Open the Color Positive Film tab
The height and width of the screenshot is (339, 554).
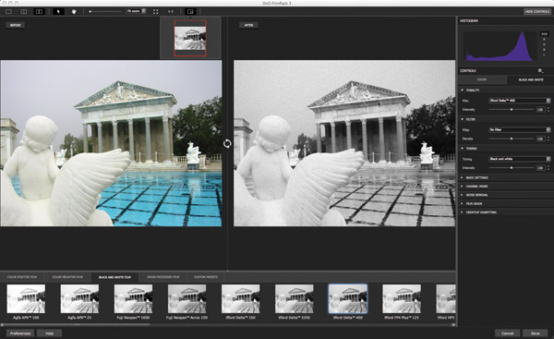[22, 277]
